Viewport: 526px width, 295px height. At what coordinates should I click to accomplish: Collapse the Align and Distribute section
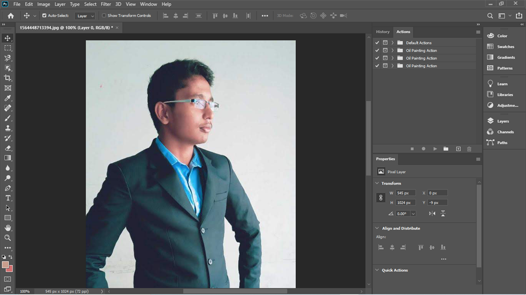[377, 228]
